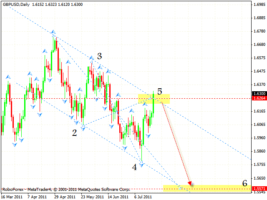Click the 1.6885 price axis value
Image resolution: width=267 pixels, height=200 pixels.
pyautogui.click(x=259, y=18)
